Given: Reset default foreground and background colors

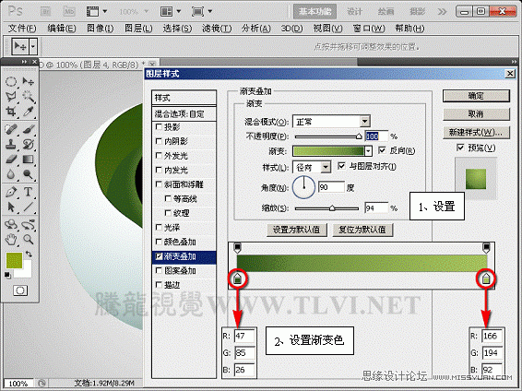Looking at the screenshot, I should [7, 275].
